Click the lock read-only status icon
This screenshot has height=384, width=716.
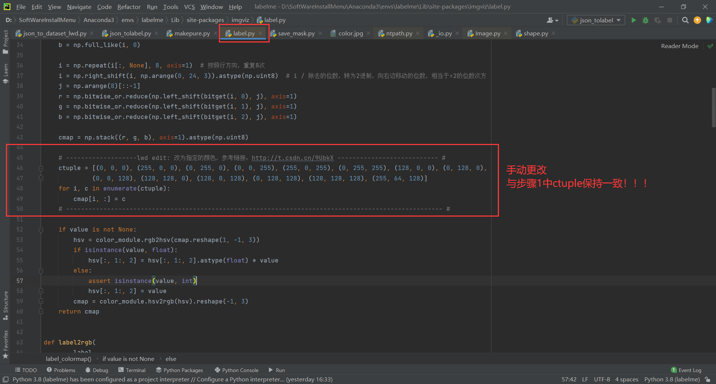[x=707, y=379]
